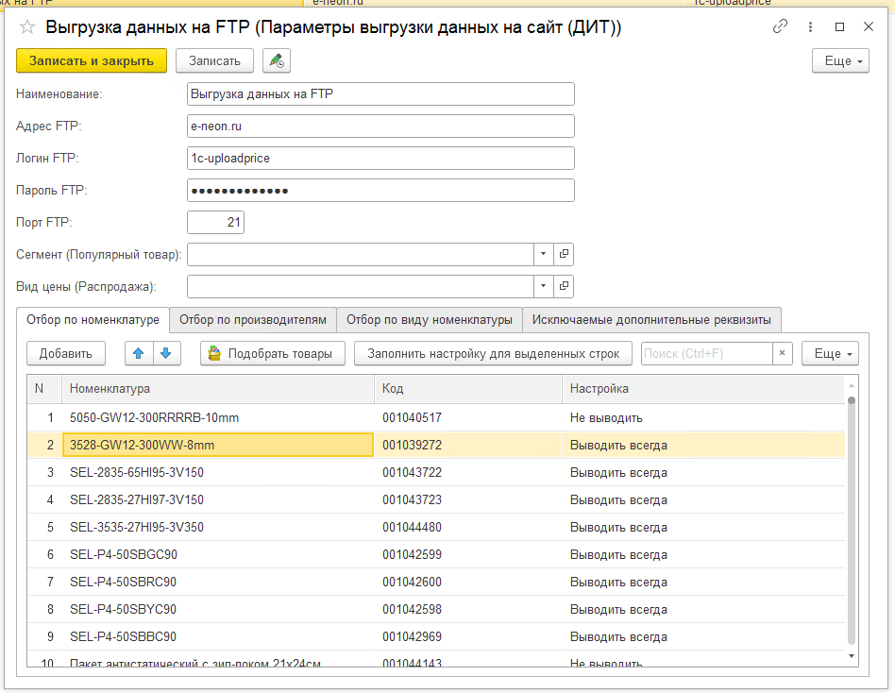Click the Подобрать товары button
This screenshot has width=895, height=693.
(271, 354)
